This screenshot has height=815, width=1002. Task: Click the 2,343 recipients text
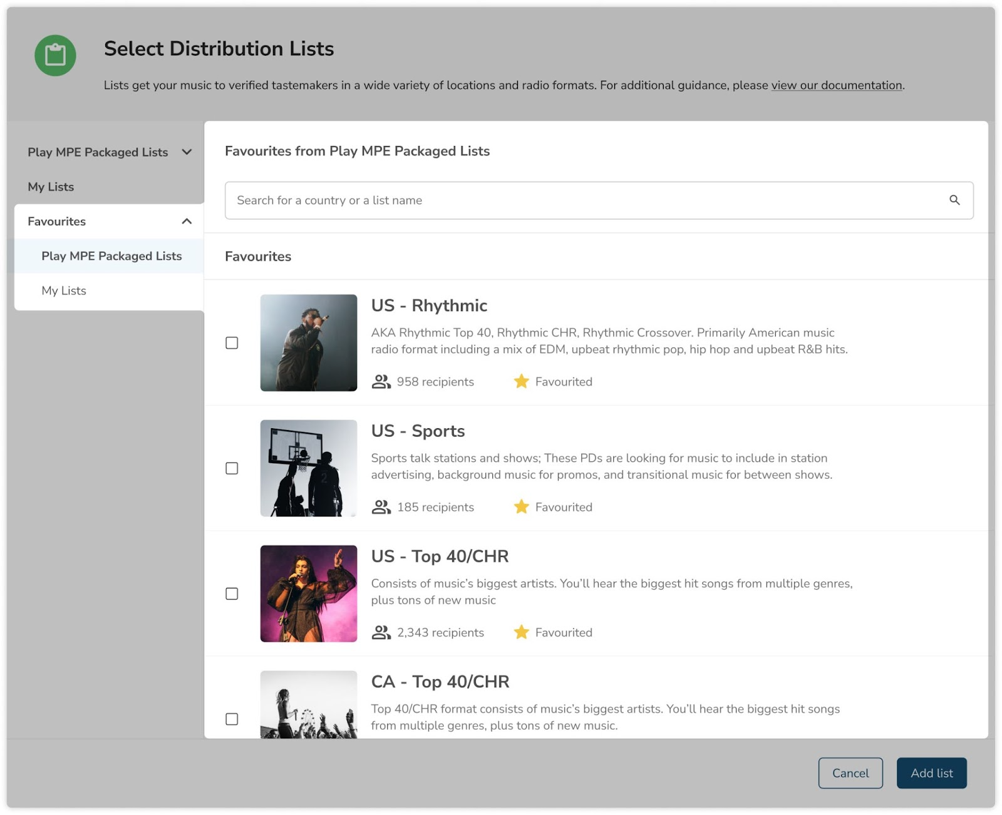(x=440, y=632)
